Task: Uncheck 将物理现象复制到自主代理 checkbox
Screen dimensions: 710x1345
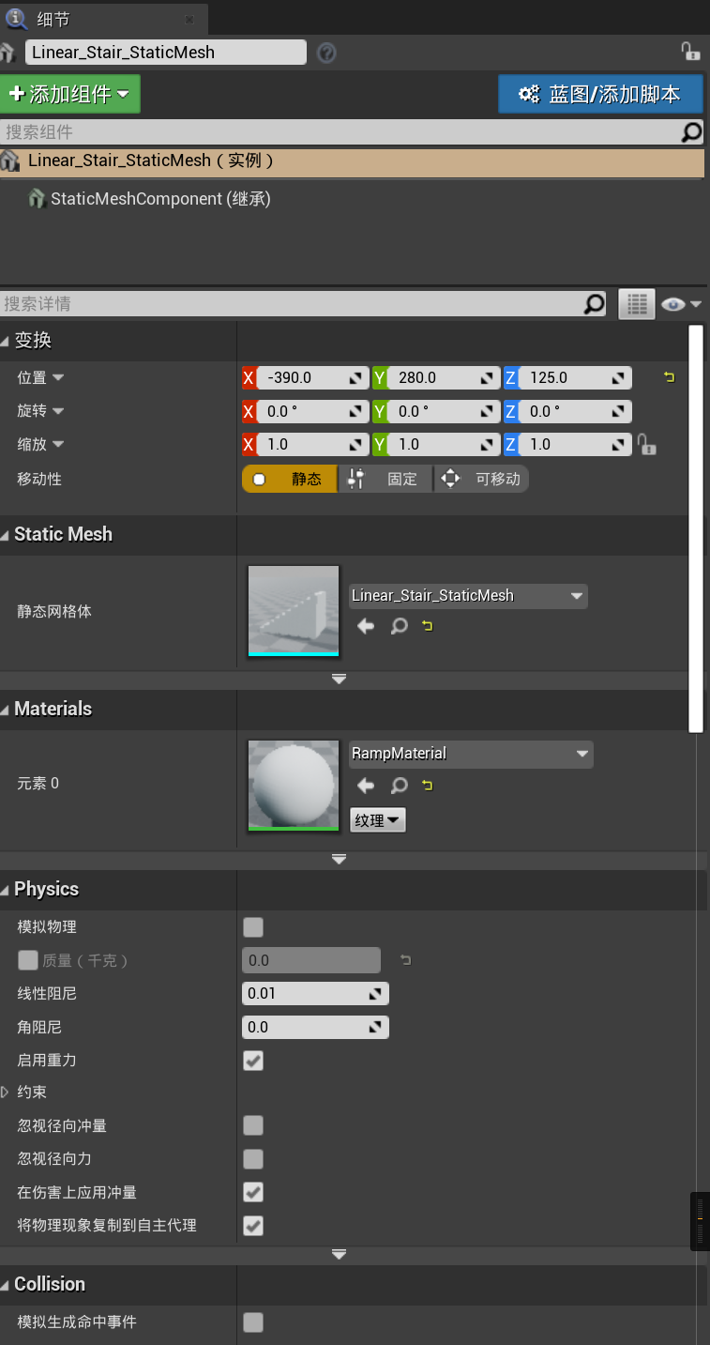Action: tap(253, 1226)
